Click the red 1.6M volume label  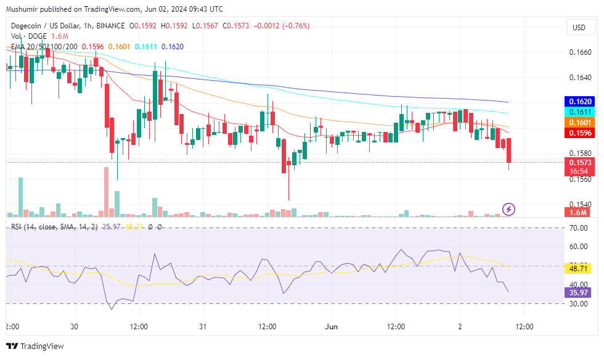[578, 213]
